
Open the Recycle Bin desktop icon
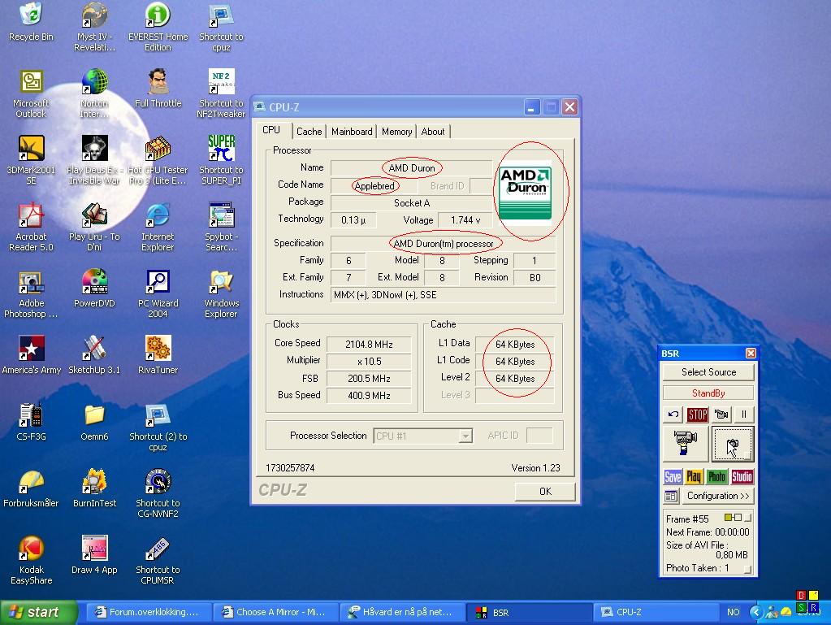[x=31, y=21]
